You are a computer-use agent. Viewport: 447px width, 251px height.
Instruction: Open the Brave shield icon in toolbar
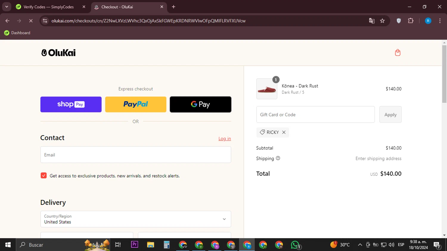(x=399, y=21)
